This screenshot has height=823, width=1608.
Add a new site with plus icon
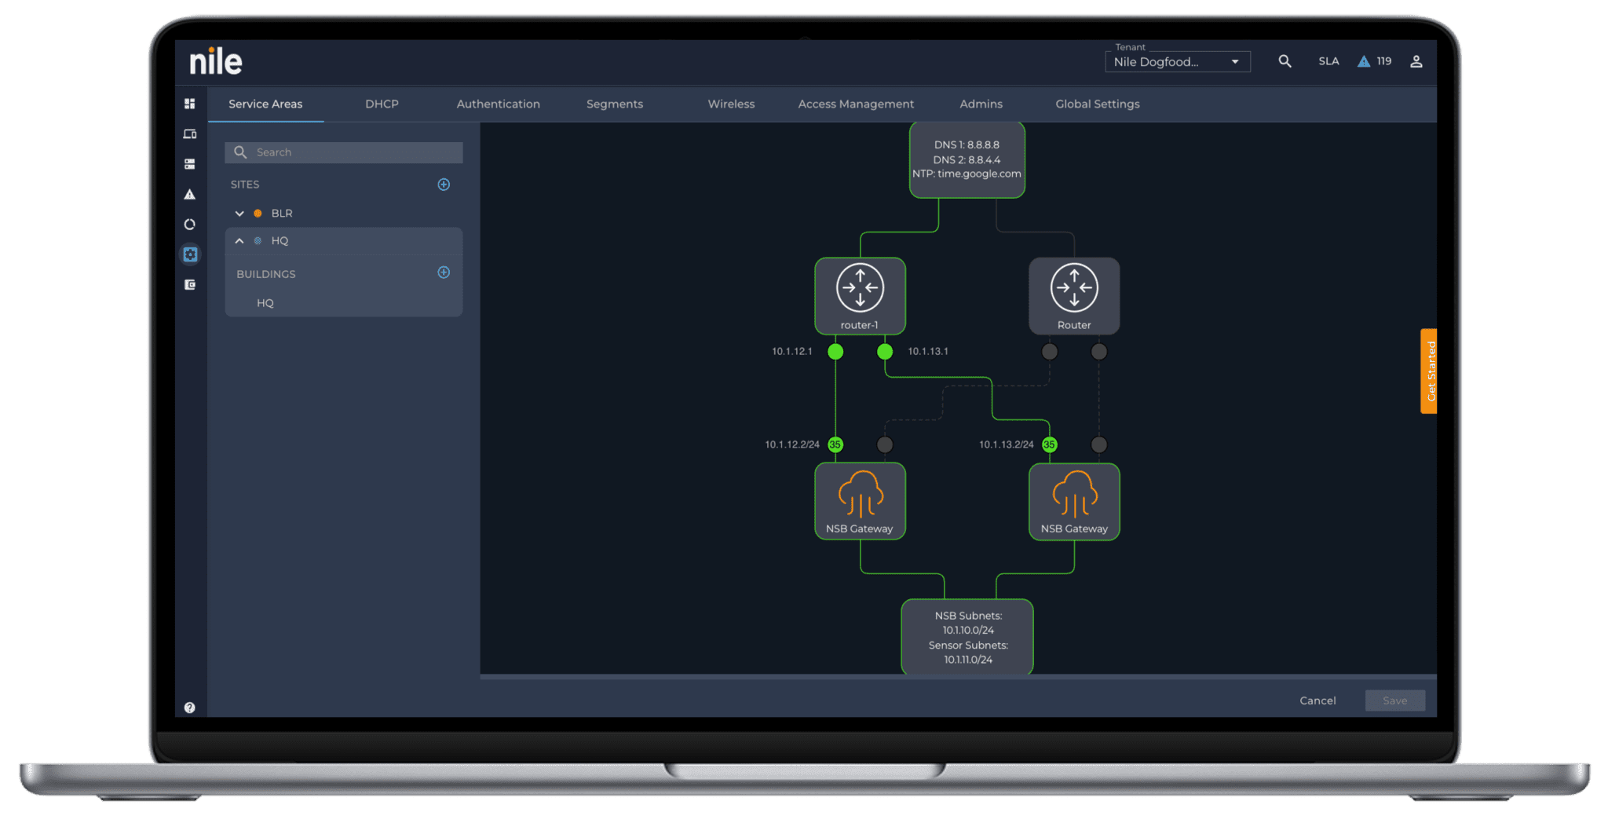pyautogui.click(x=444, y=185)
